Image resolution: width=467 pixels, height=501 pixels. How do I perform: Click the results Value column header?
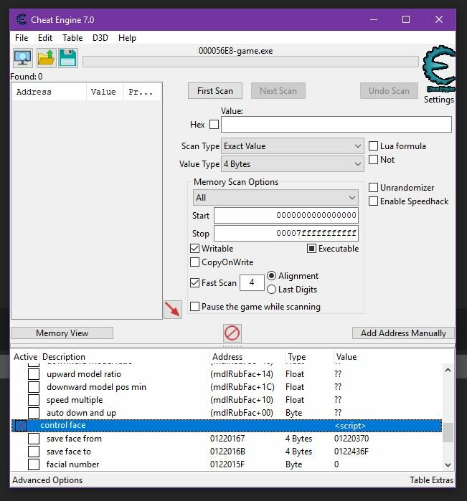coord(105,92)
